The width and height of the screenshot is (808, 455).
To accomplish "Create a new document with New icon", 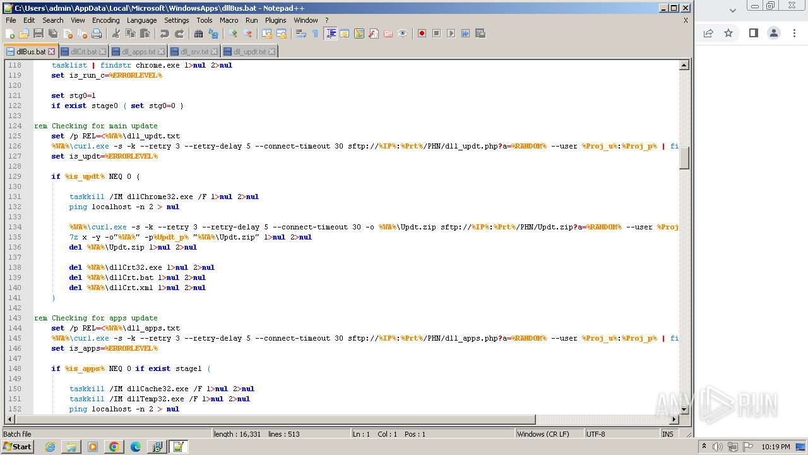I will [x=10, y=33].
